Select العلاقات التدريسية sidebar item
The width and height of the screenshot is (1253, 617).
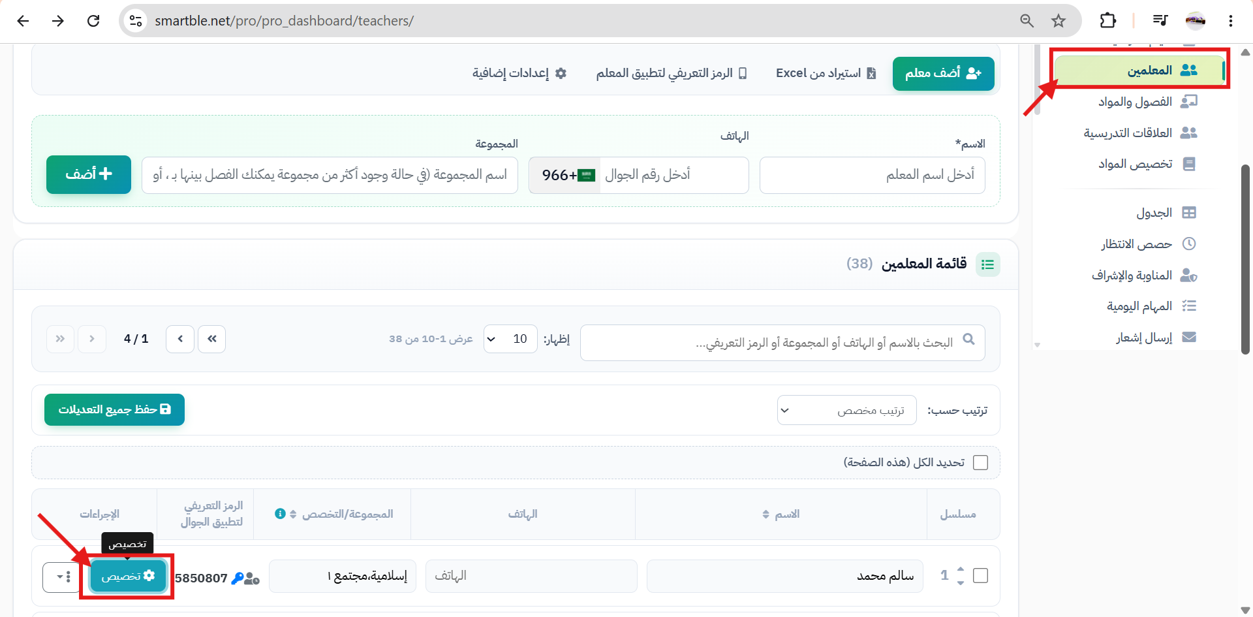coord(1140,133)
